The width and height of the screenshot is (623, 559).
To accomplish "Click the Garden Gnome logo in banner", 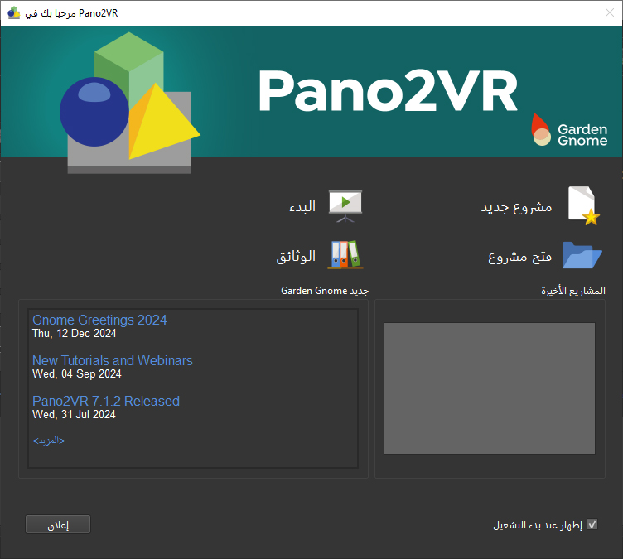I will click(569, 130).
